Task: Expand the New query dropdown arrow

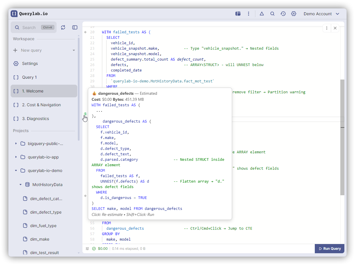Action: tap(74, 50)
